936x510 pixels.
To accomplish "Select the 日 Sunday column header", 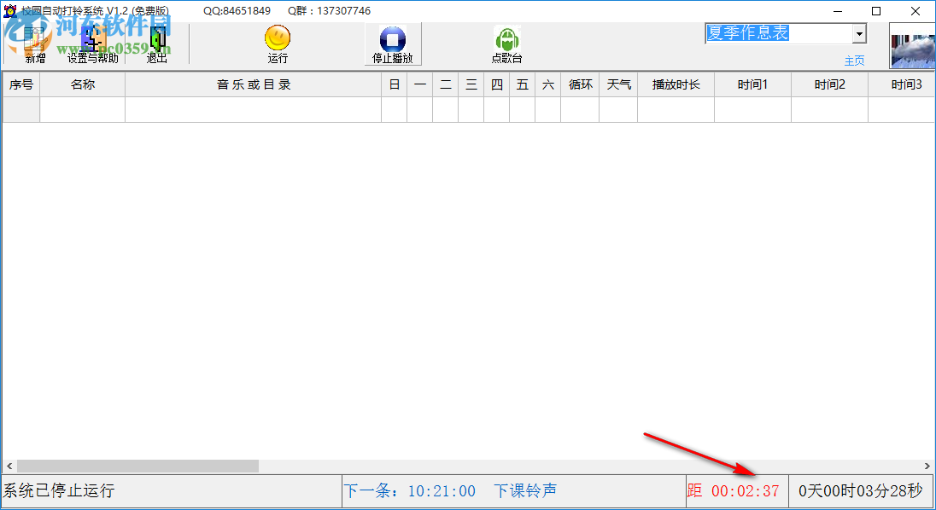I will tap(394, 84).
